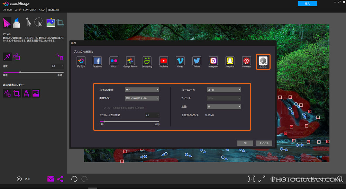Choose the Flickr export preset

pos(114,62)
